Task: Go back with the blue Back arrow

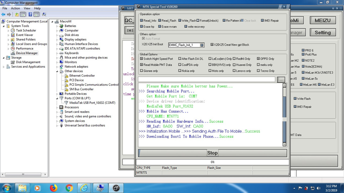Action: click(3, 14)
